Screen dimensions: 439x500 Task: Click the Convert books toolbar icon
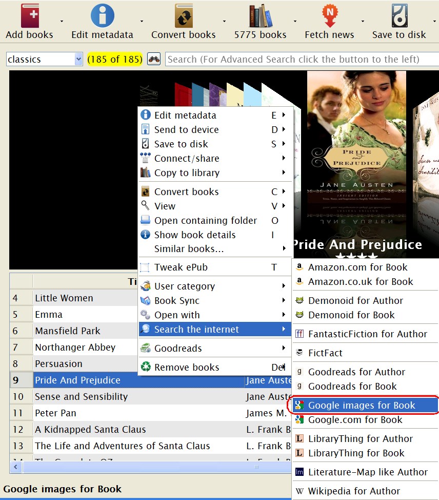click(184, 15)
